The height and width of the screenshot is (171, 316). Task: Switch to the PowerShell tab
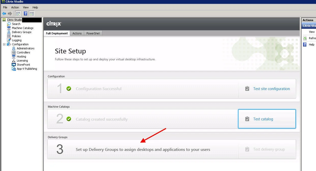pos(93,33)
